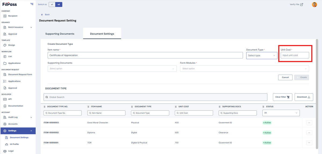Click the Create button
The image size is (322, 154).
[302, 77]
